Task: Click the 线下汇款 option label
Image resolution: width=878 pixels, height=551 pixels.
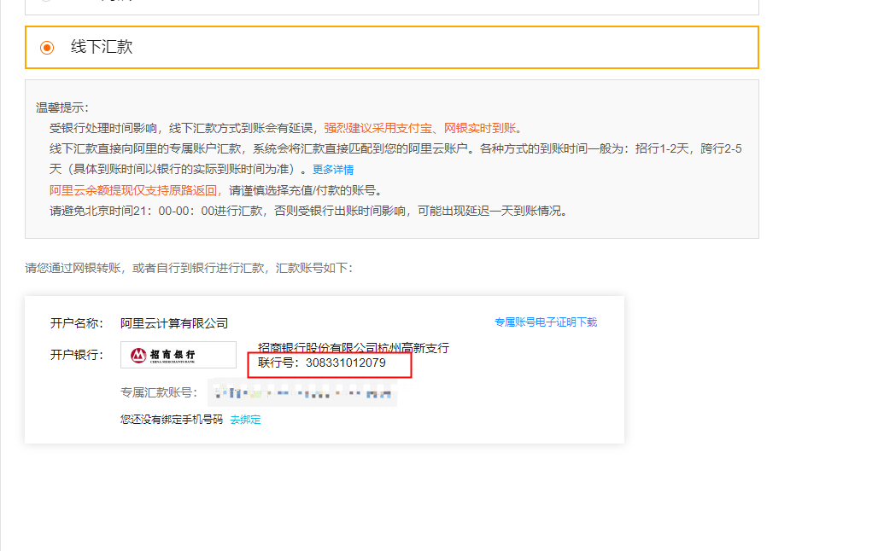Action: 102,47
